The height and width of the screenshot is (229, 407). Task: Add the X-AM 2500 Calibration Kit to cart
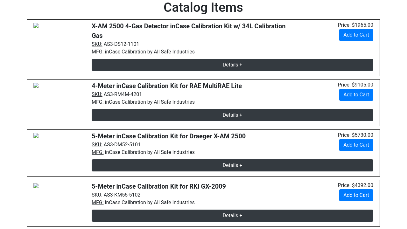(356, 35)
